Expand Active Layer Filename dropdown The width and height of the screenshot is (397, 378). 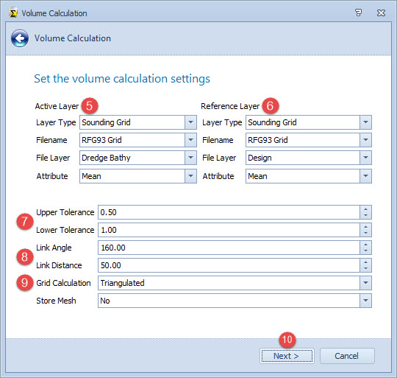pyautogui.click(x=190, y=140)
